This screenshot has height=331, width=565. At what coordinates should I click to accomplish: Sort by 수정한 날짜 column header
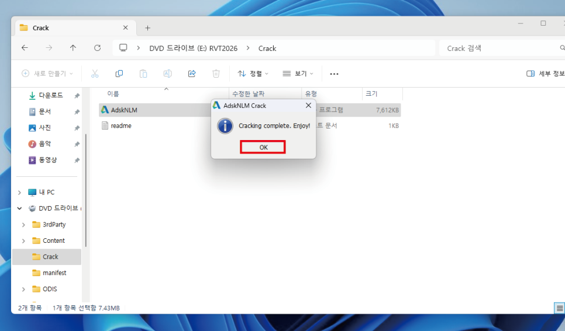coord(248,94)
